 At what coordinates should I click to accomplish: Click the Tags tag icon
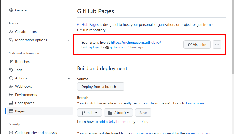click(x=11, y=70)
